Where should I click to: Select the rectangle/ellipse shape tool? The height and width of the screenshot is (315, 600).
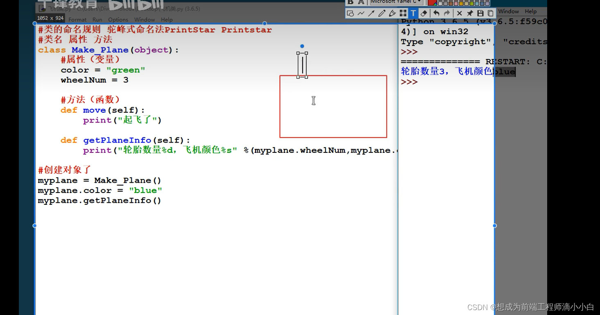[x=350, y=14]
